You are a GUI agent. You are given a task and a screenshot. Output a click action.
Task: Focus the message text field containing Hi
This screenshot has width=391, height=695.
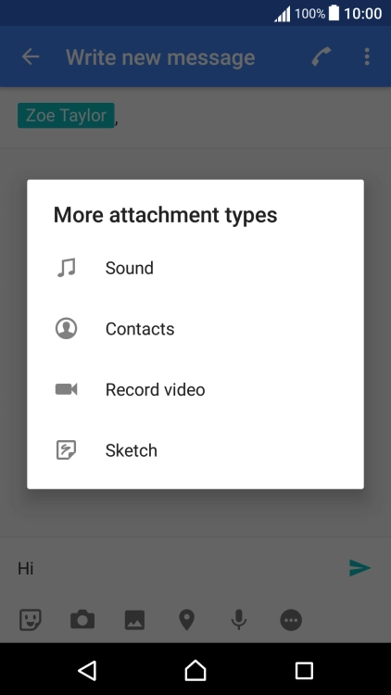tap(177, 568)
